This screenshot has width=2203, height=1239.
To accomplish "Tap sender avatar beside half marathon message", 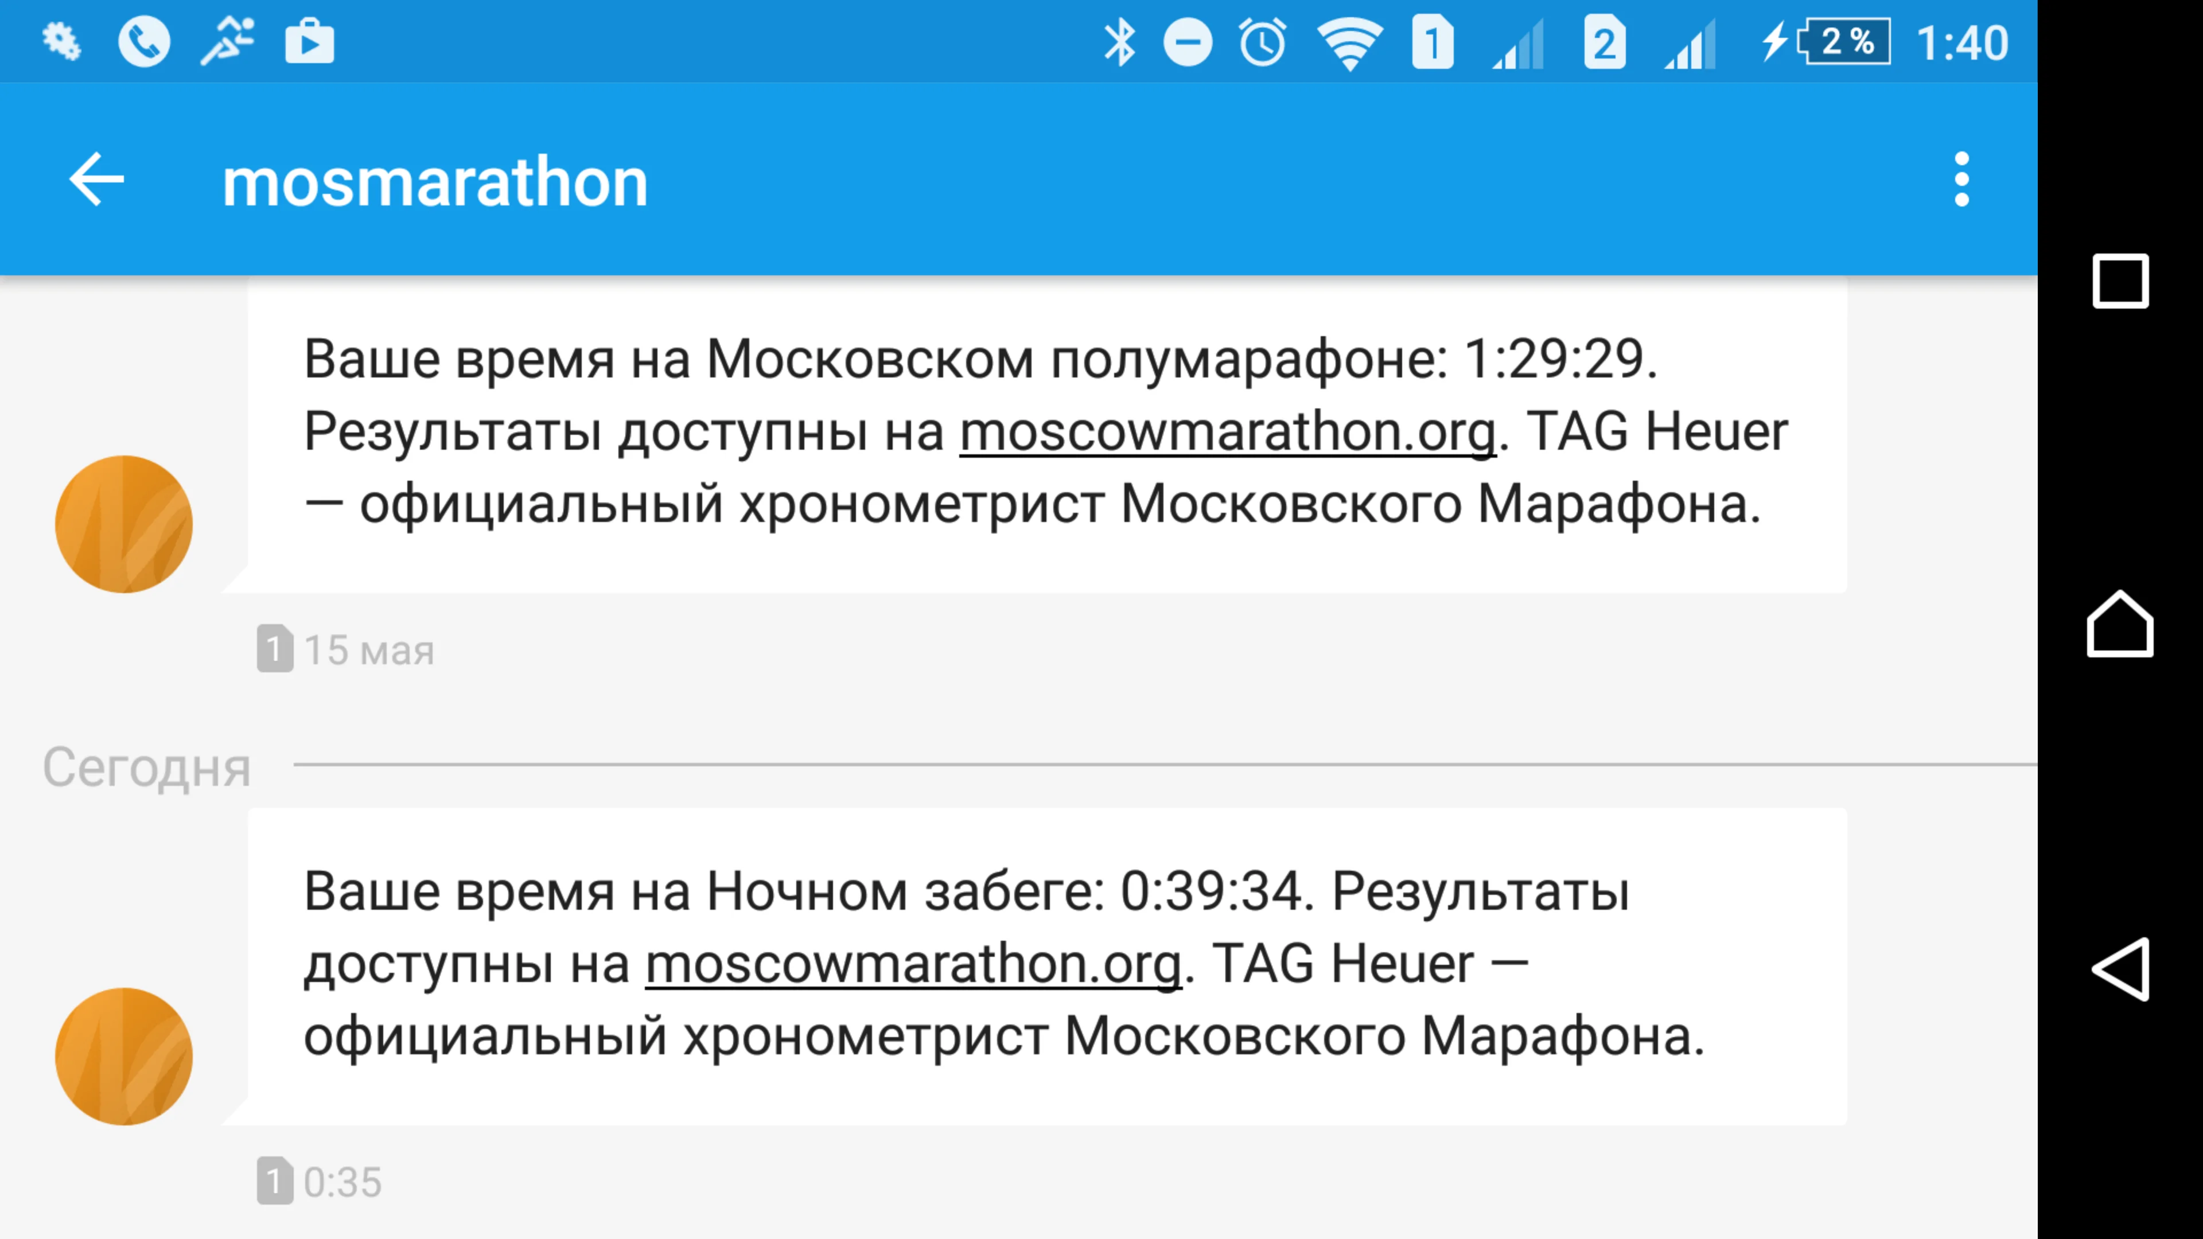I will coord(124,524).
